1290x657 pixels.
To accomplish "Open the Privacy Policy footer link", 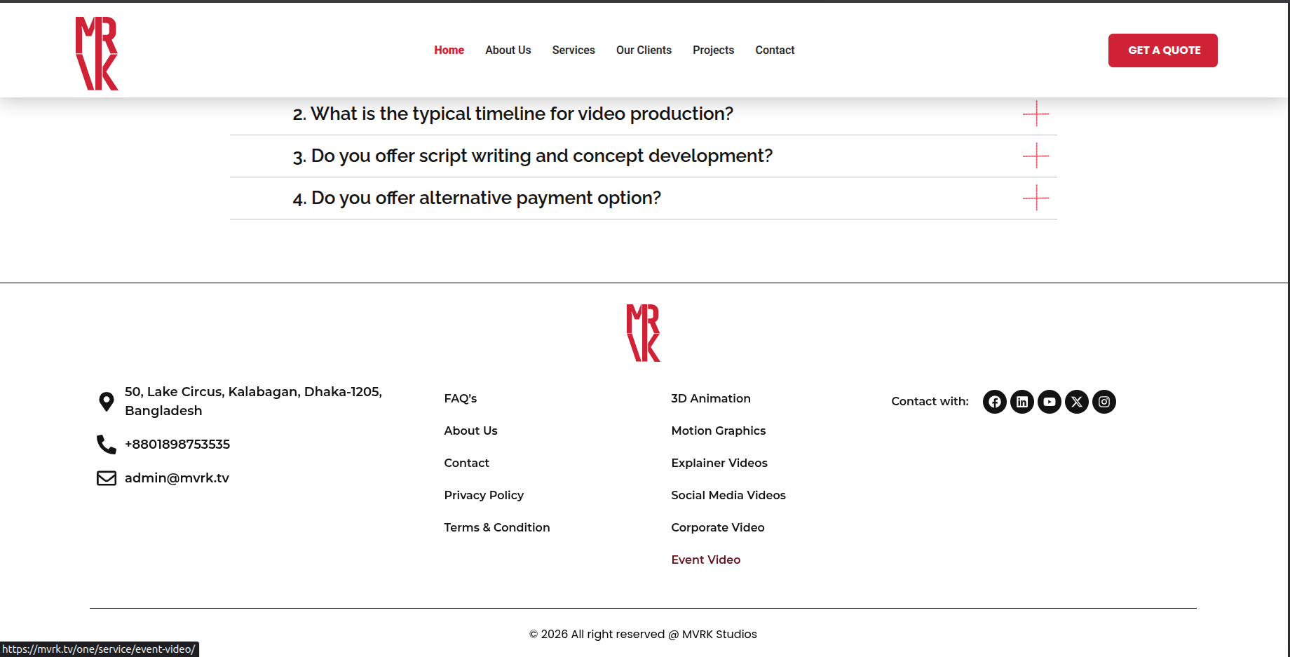I will (484, 495).
